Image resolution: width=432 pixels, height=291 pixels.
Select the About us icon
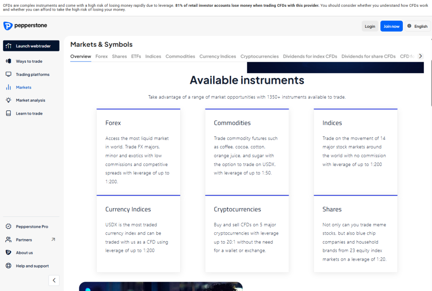[x=8, y=253]
